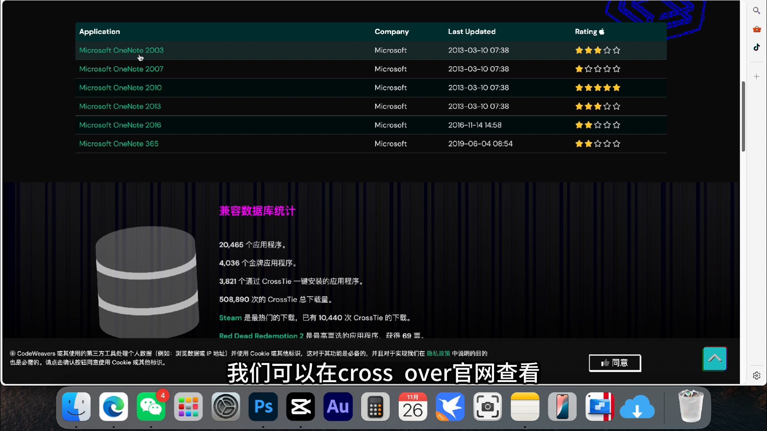Open the Trash in the dock
The image size is (767, 431).
click(x=691, y=406)
